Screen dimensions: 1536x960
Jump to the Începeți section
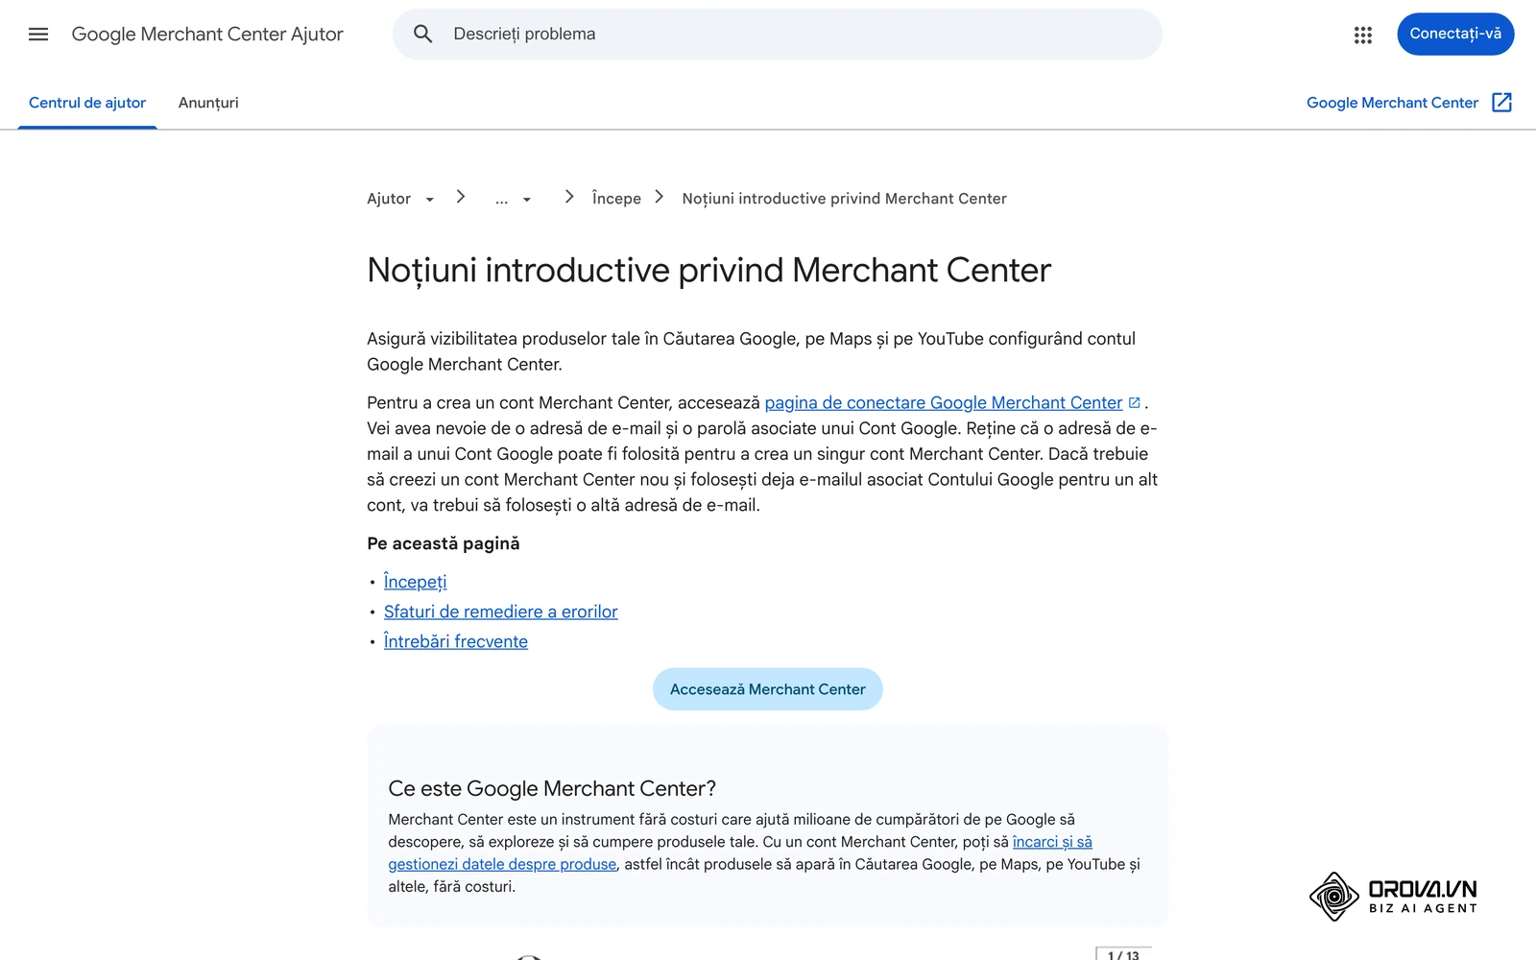tap(415, 582)
